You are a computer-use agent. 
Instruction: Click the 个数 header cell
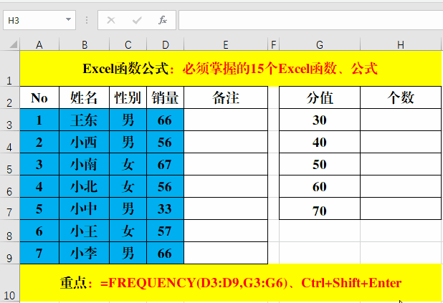coord(401,97)
